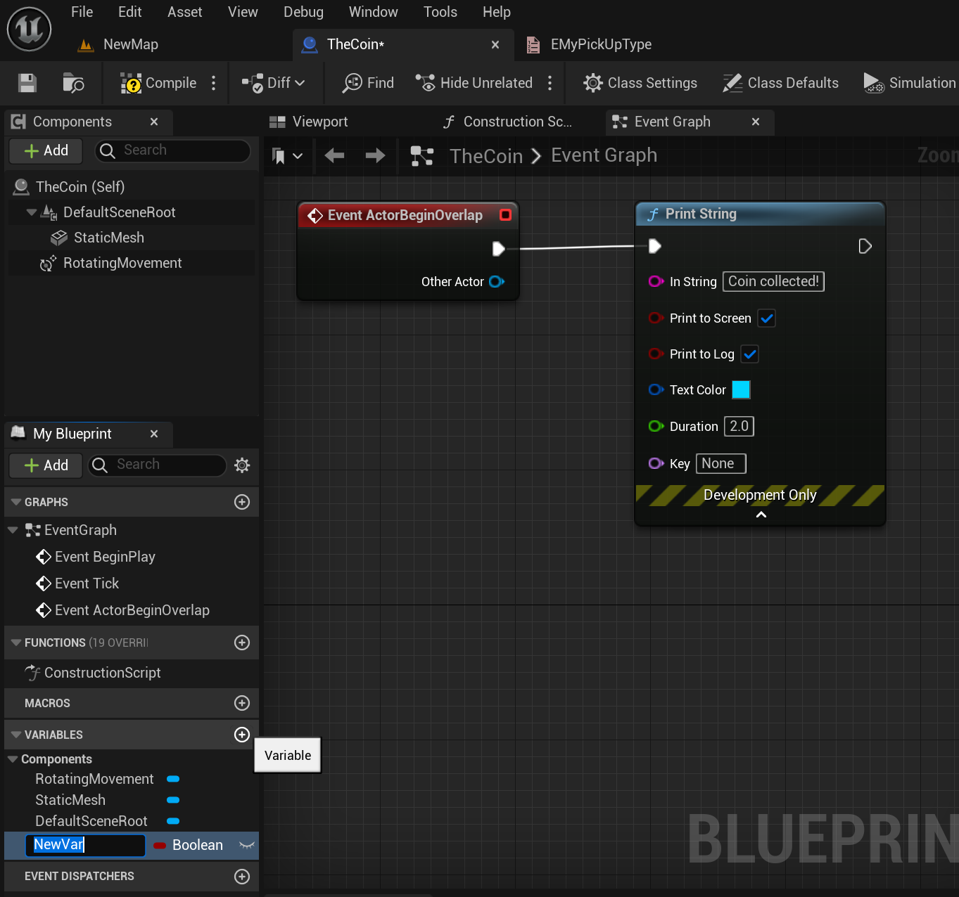This screenshot has width=959, height=897.
Task: Click the In String input pin
Action: pos(656,281)
